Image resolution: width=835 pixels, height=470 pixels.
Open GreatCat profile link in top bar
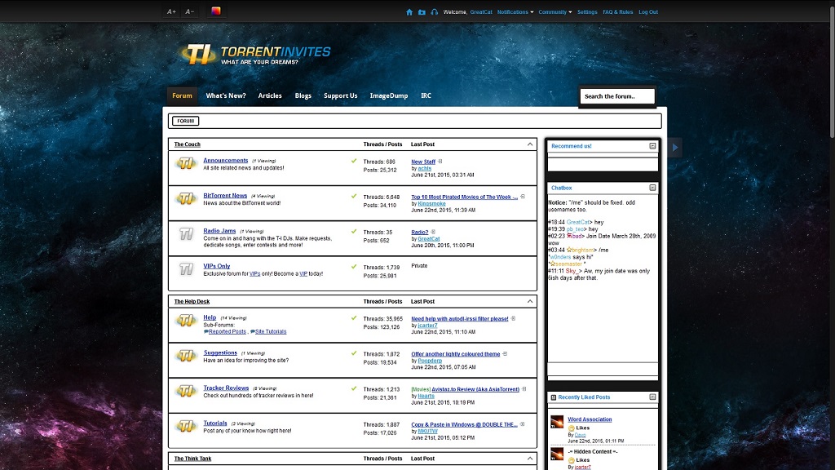coord(481,11)
